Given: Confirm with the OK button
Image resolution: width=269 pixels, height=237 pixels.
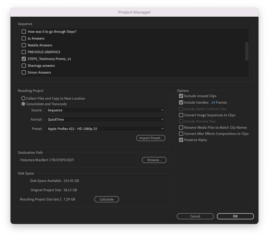Looking at the screenshot, I should tap(235, 216).
